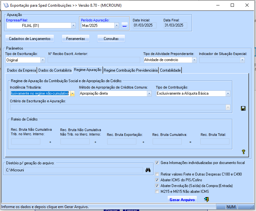256x211 pixels.
Task: Select the Regime Apuração tab
Action: 88,70
